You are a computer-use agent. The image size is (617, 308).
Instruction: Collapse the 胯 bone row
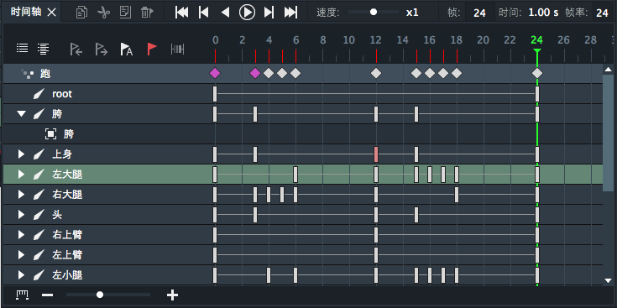pos(21,114)
